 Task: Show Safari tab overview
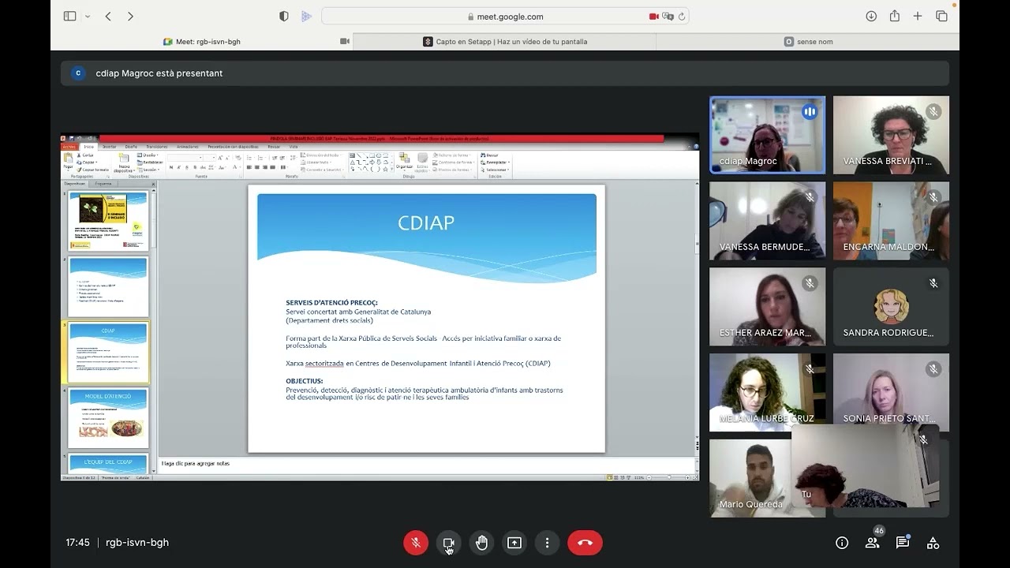pyautogui.click(x=941, y=16)
